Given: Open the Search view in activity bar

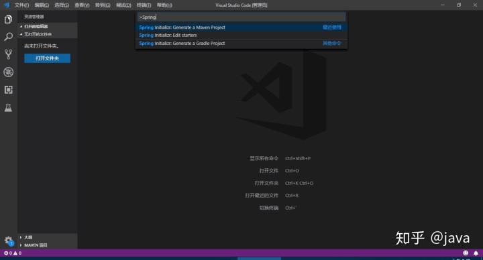Looking at the screenshot, I should tap(8, 37).
